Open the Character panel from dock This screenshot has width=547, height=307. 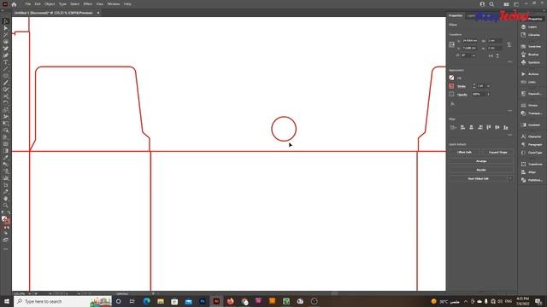pyautogui.click(x=532, y=136)
